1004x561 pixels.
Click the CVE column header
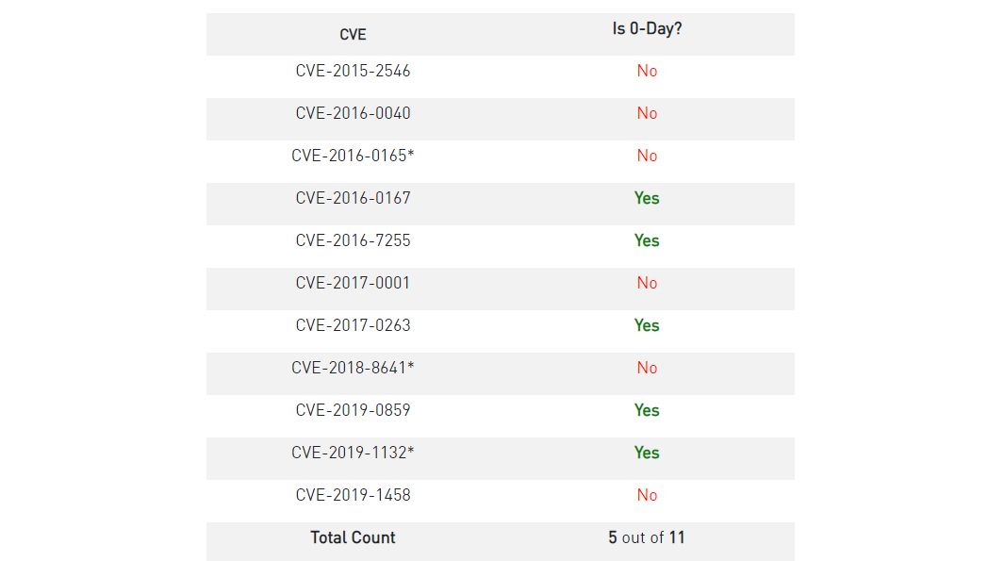353,35
